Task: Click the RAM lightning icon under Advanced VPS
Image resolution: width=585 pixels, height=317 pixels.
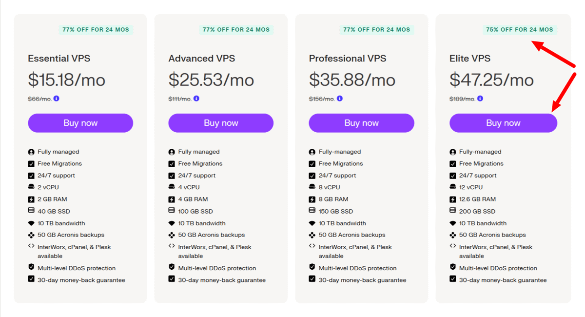Action: pos(171,199)
